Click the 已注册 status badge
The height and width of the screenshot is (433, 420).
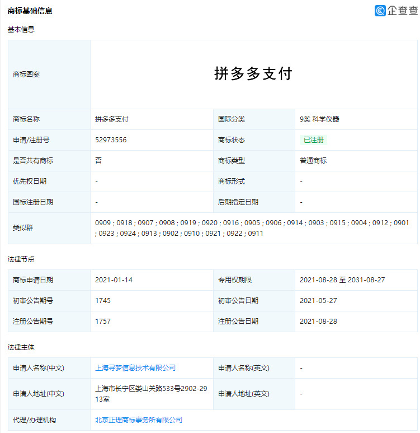click(313, 140)
